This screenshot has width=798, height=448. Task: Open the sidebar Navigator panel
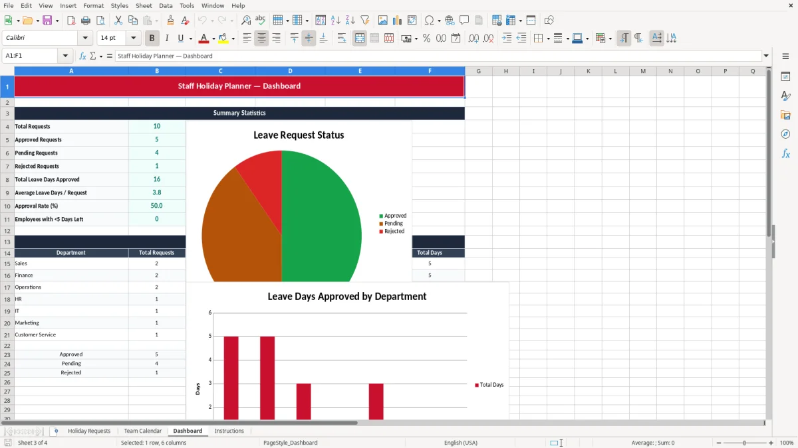coord(785,135)
